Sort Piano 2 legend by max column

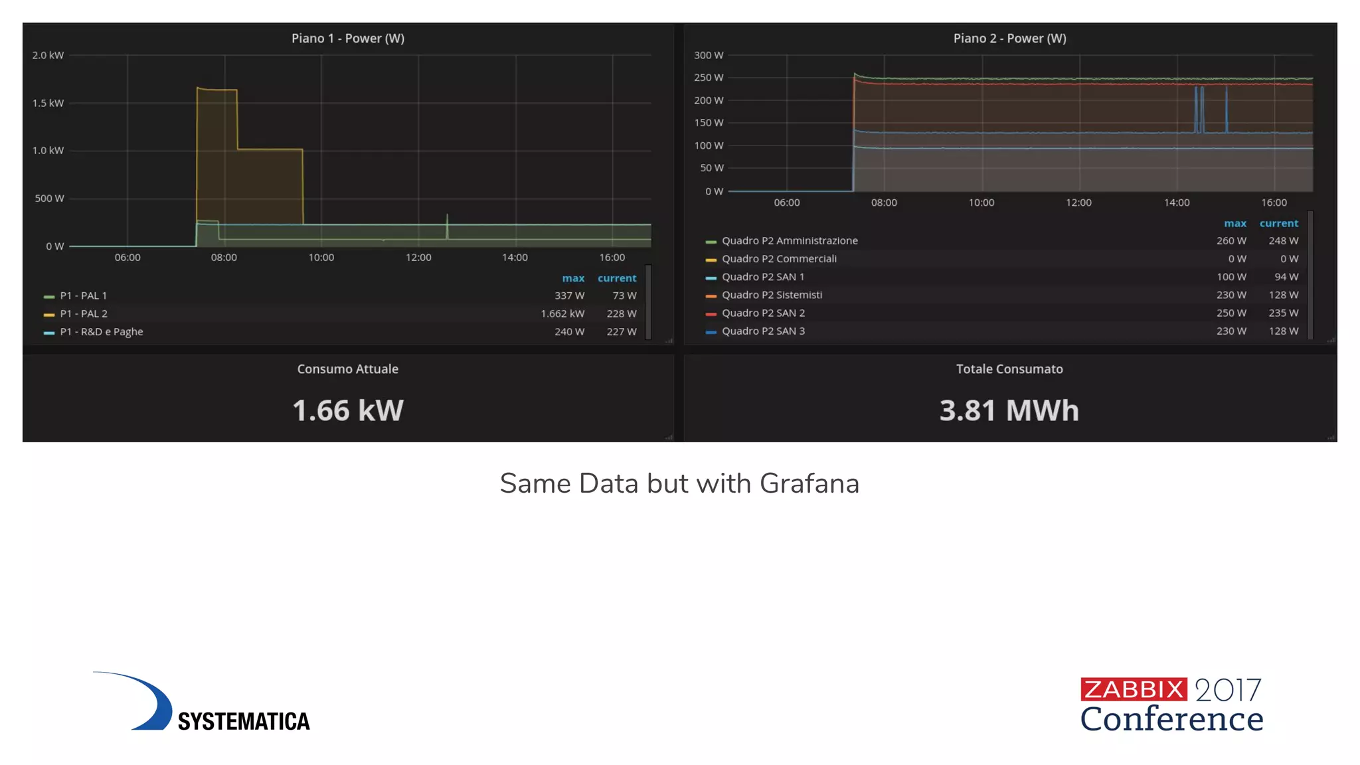[x=1235, y=224]
